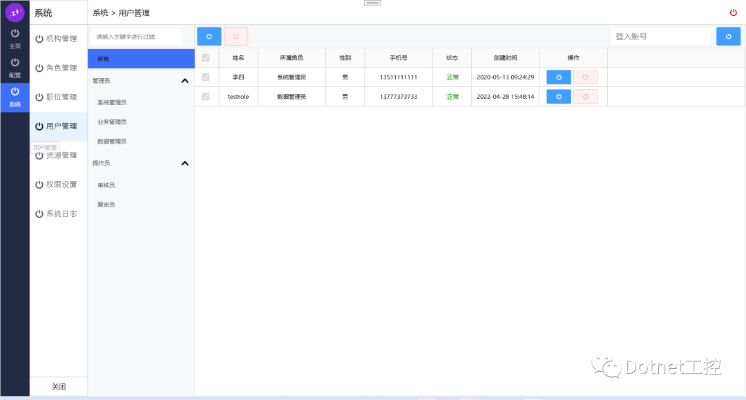Select 所有 in the role tree
This screenshot has width=746, height=400.
142,59
